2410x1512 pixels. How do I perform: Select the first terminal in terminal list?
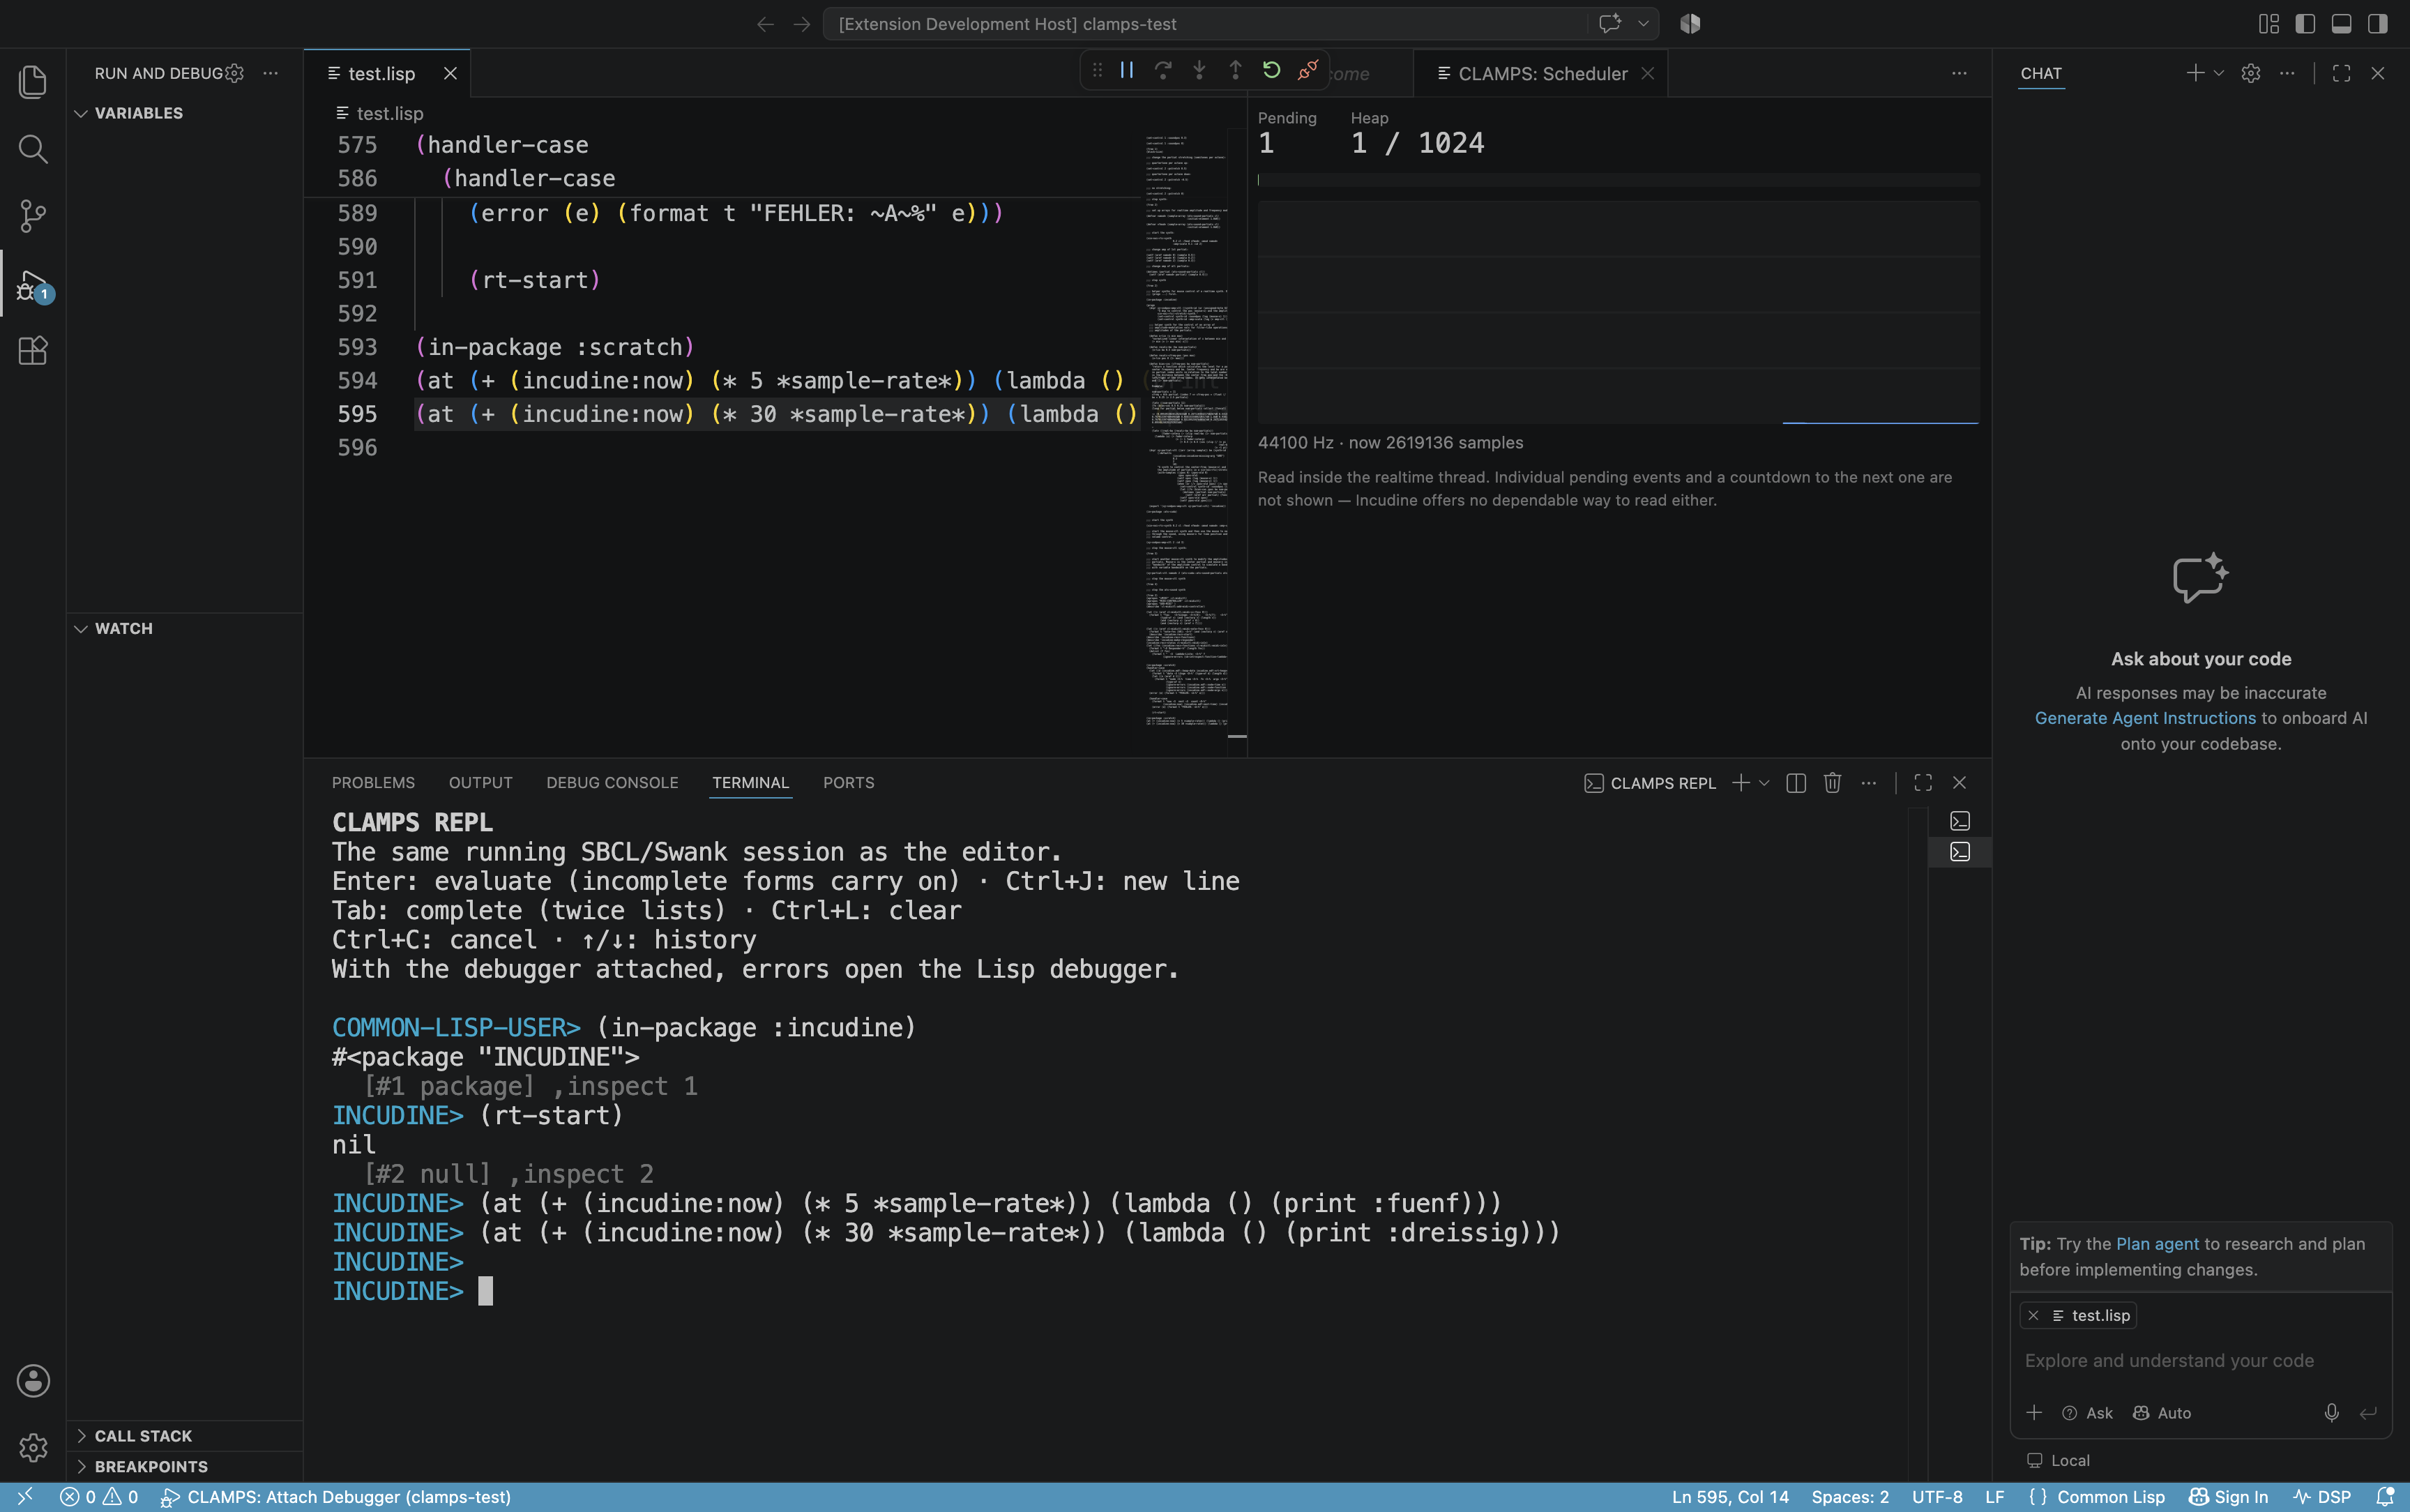tap(1960, 821)
